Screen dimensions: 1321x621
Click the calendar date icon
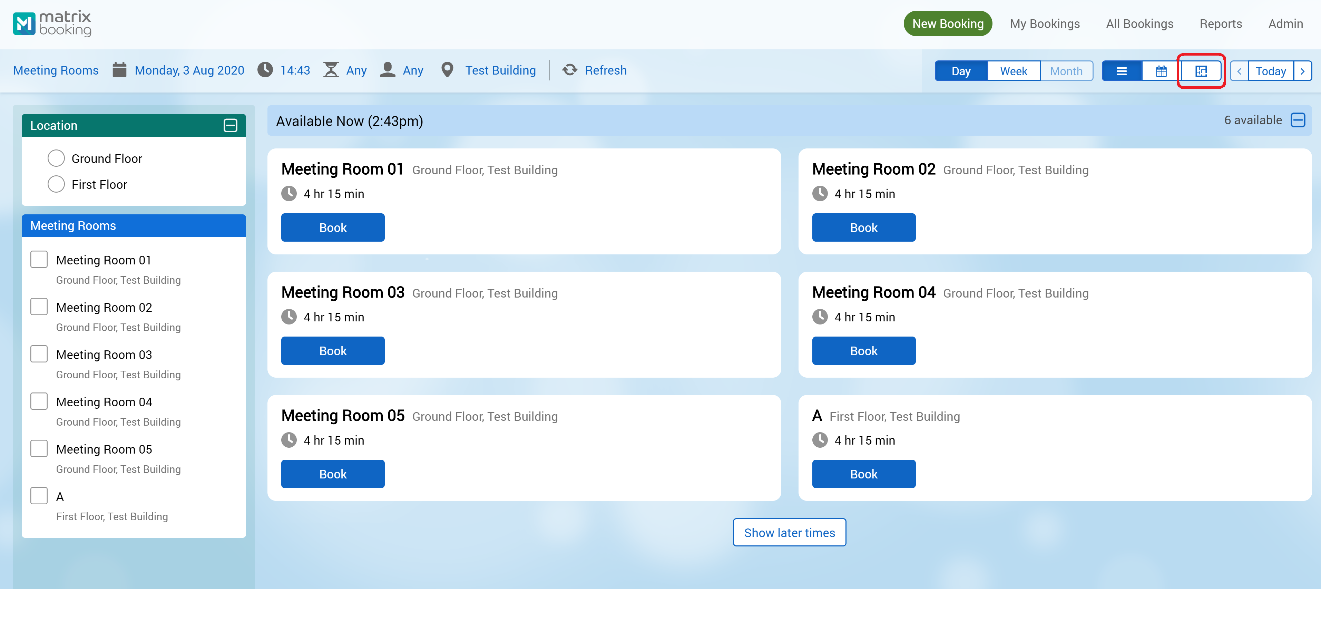coord(119,70)
